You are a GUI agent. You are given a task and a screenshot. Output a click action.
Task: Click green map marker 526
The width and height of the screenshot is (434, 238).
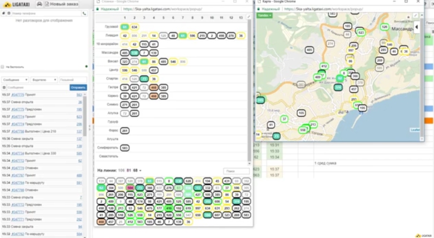[384, 27]
